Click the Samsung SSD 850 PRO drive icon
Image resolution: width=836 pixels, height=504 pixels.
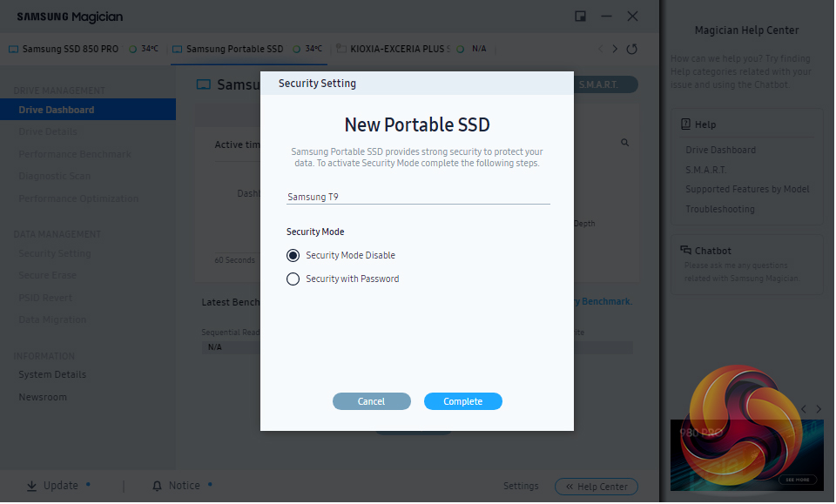(14, 50)
